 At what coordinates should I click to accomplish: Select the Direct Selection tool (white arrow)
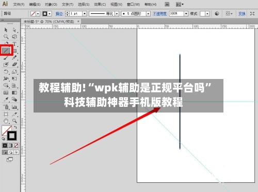14,30
